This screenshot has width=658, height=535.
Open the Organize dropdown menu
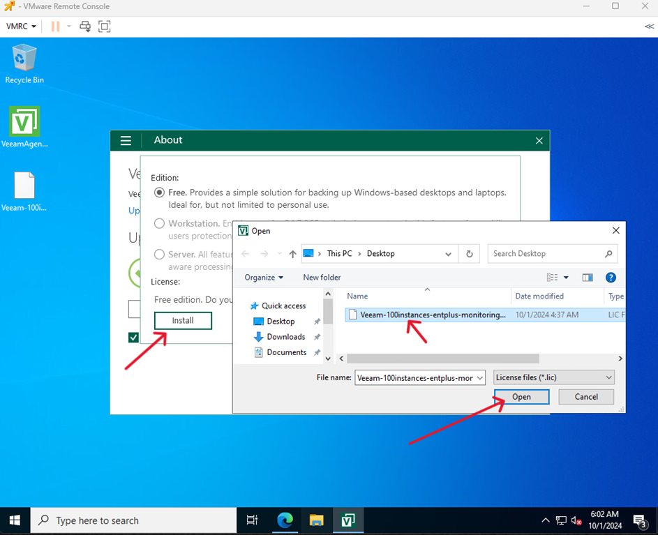click(x=264, y=278)
